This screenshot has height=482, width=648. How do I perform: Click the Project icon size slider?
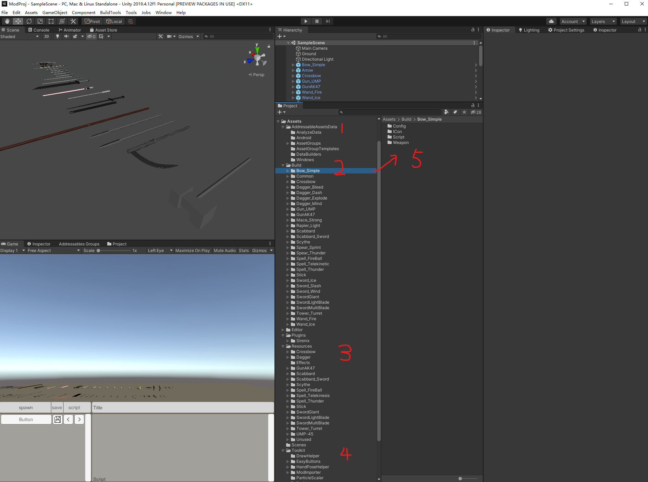pyautogui.click(x=468, y=479)
